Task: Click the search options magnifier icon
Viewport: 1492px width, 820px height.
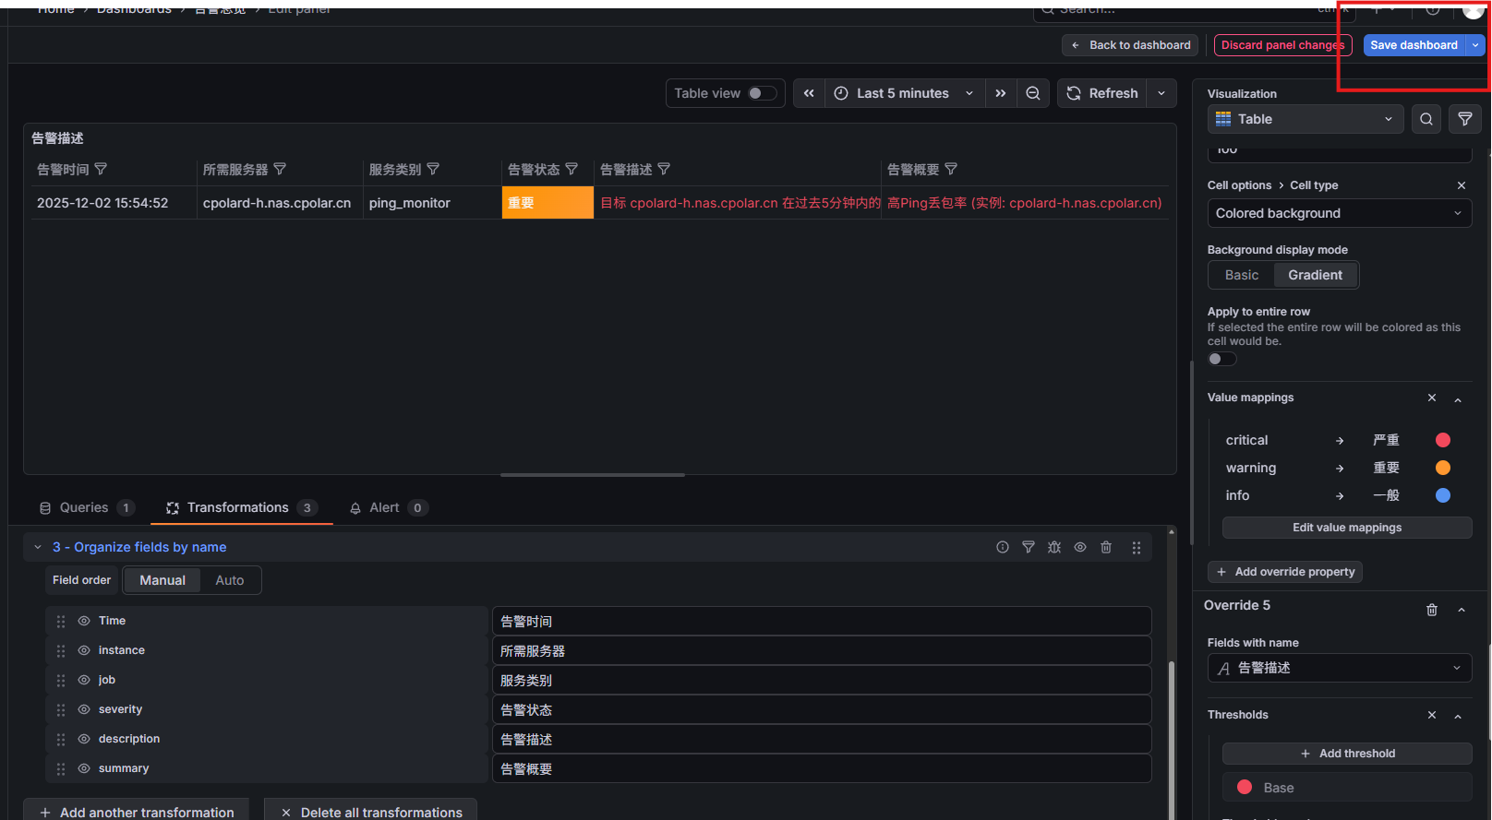Action: tap(1426, 119)
